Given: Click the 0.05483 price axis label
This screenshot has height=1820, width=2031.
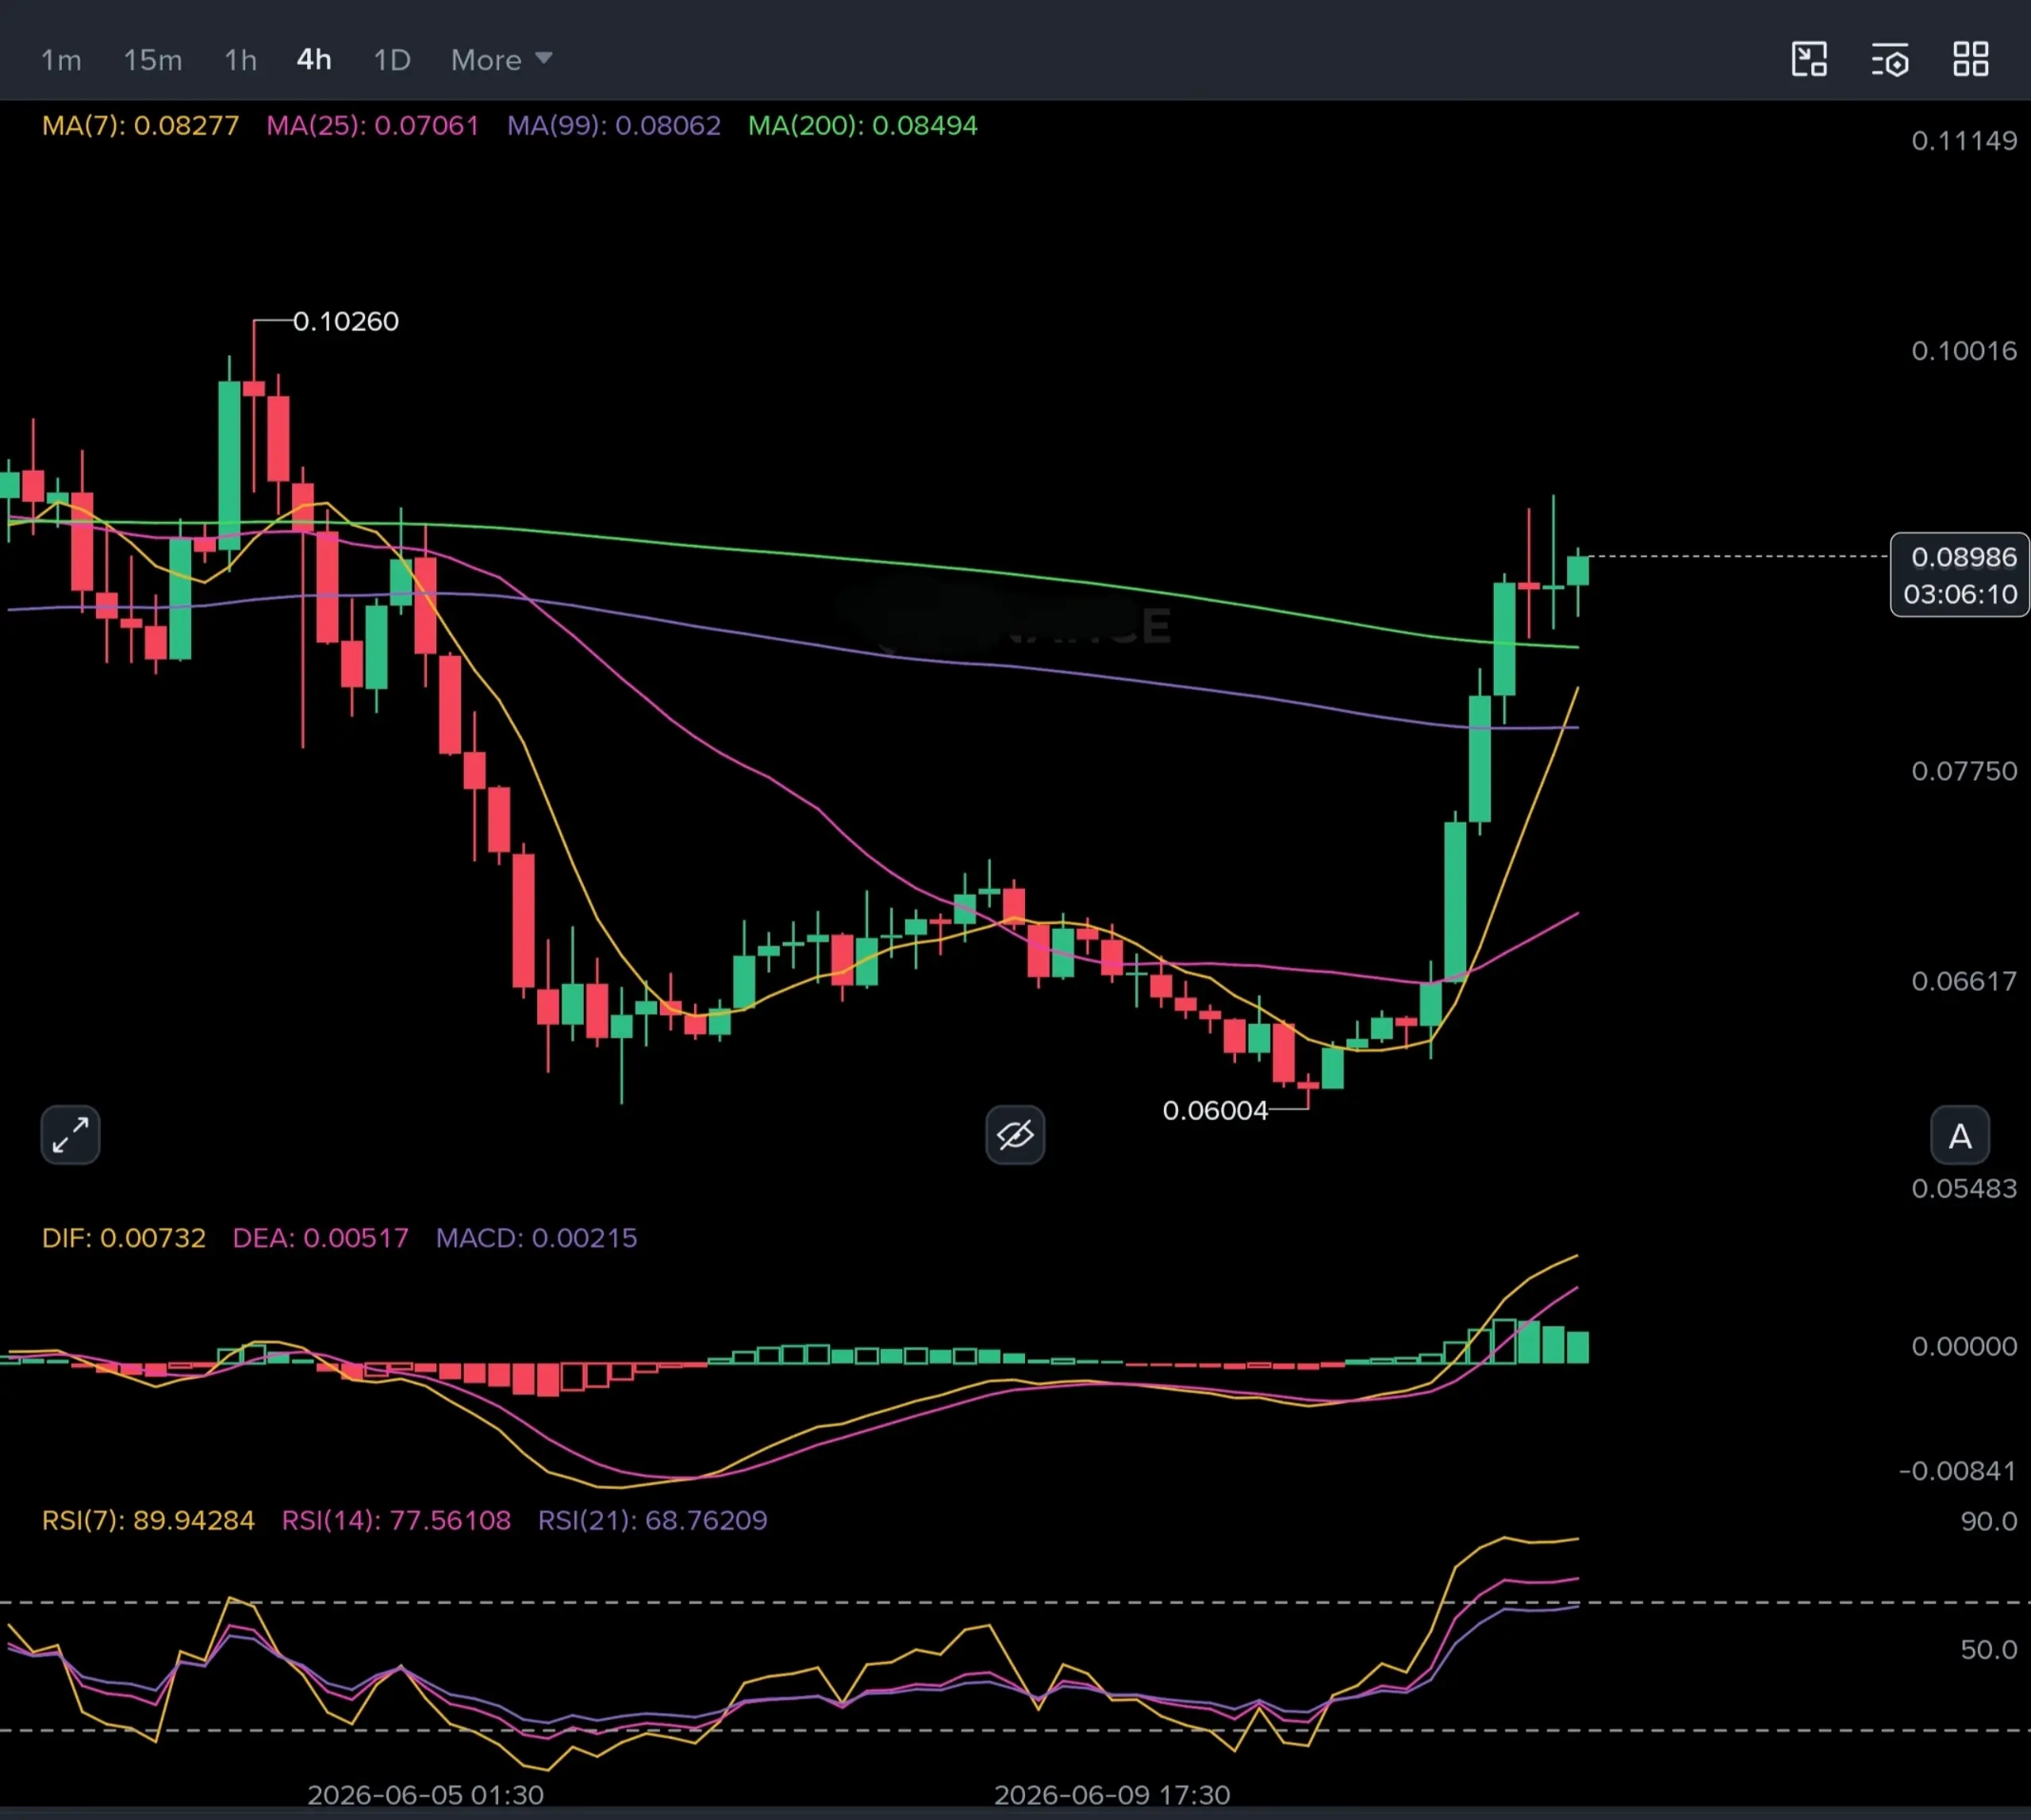Looking at the screenshot, I should (x=1964, y=1188).
